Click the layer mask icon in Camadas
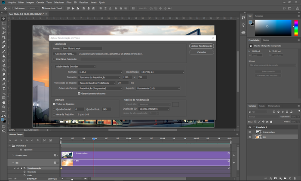 click(275, 178)
